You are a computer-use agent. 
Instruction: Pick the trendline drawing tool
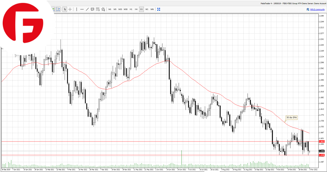tap(87, 9)
